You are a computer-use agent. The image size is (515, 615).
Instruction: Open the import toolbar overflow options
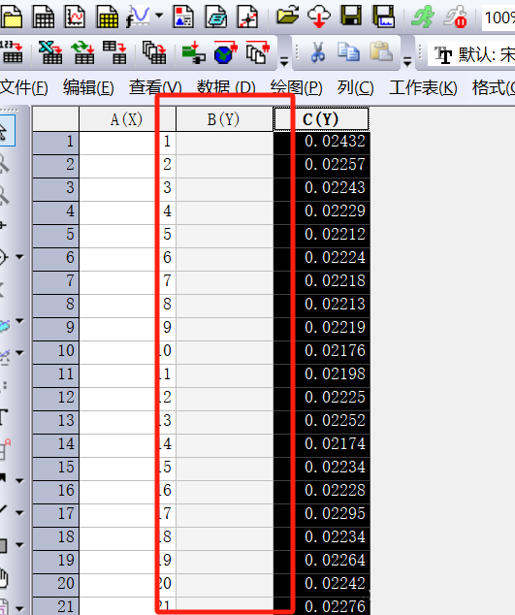click(x=284, y=61)
